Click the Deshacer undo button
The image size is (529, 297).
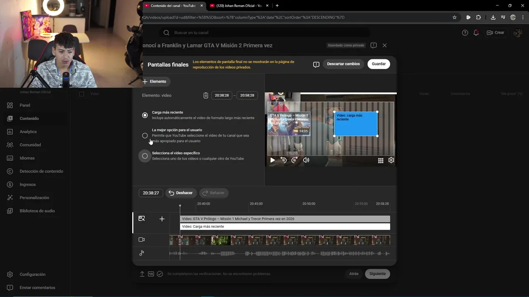point(181,193)
